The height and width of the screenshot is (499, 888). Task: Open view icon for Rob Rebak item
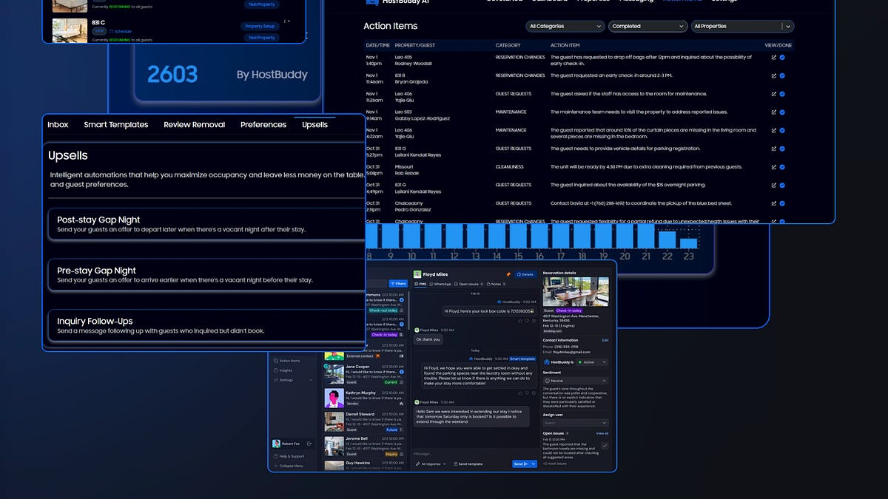point(774,167)
